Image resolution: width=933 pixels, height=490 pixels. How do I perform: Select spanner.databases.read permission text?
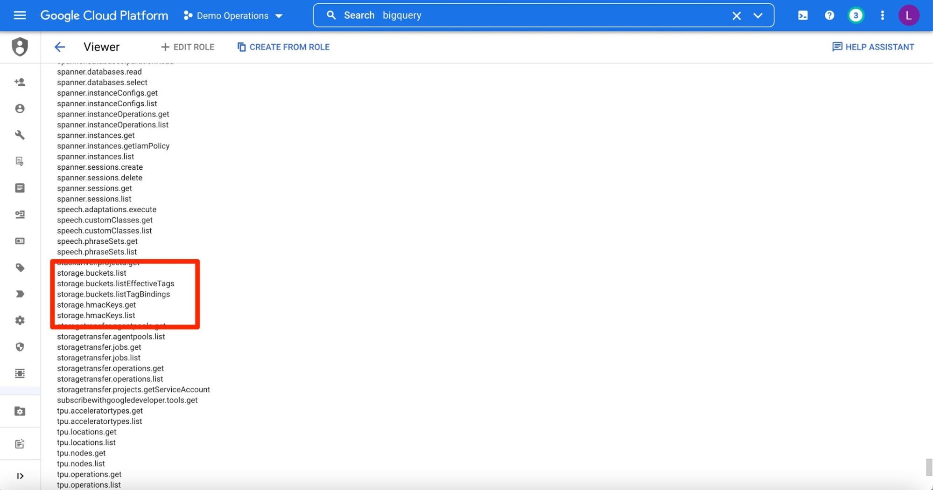(x=99, y=72)
